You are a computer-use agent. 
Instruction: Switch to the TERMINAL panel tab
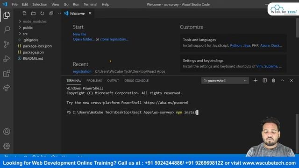pos(74,81)
